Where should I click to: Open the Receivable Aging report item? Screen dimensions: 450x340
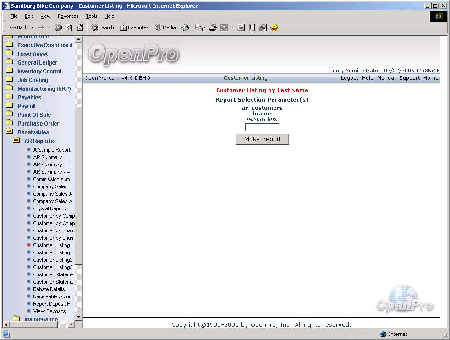click(52, 296)
